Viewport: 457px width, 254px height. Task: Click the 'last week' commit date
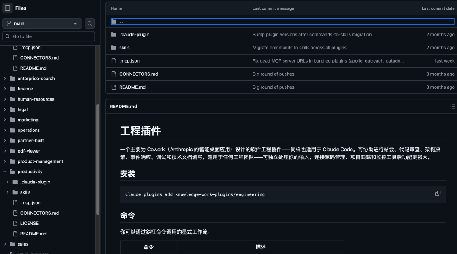(445, 61)
